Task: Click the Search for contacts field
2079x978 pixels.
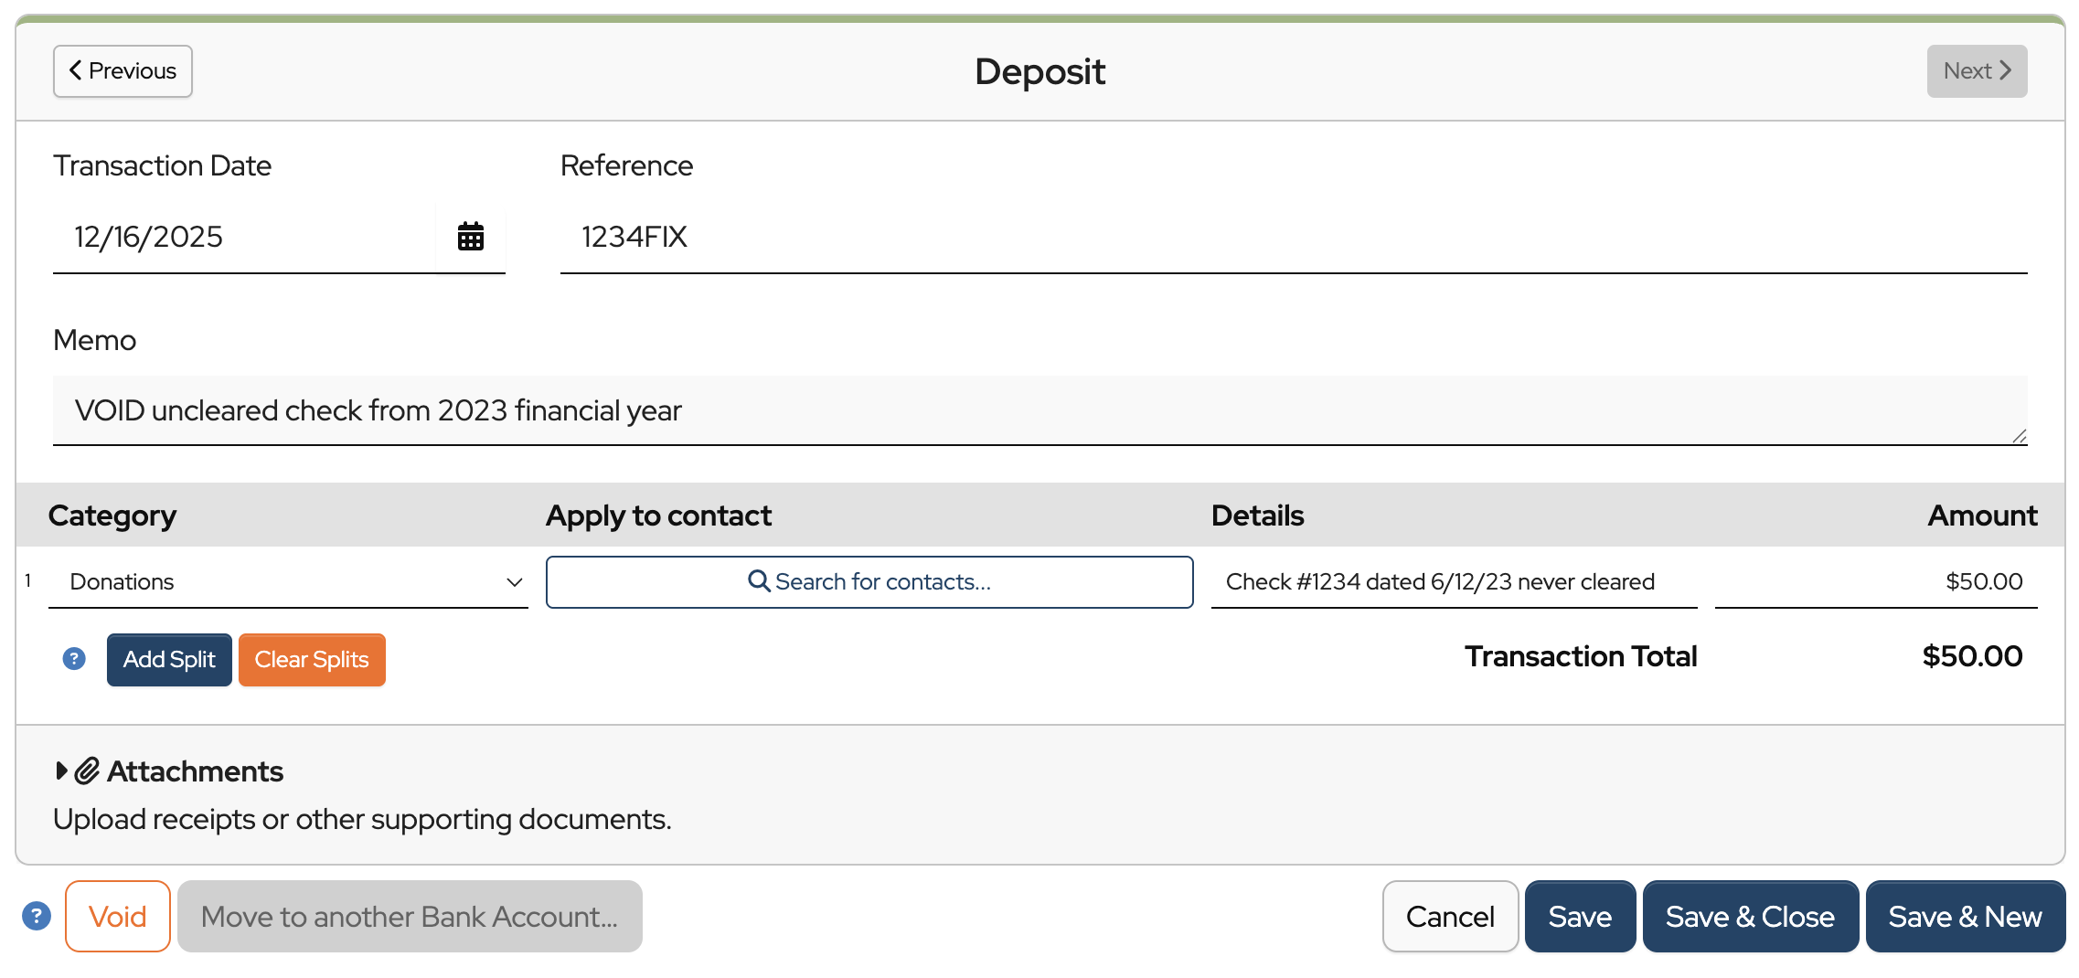Action: (869, 582)
